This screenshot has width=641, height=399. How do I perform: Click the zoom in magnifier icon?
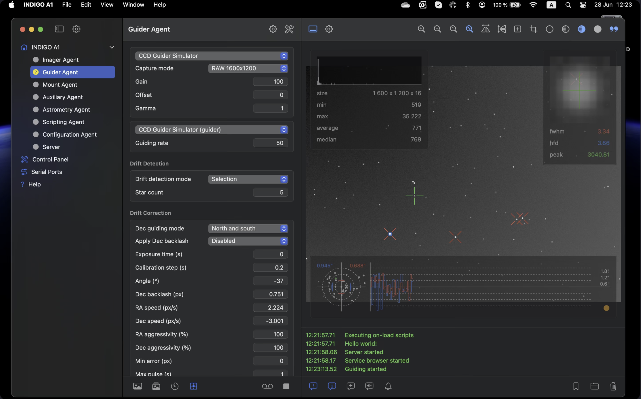click(421, 29)
